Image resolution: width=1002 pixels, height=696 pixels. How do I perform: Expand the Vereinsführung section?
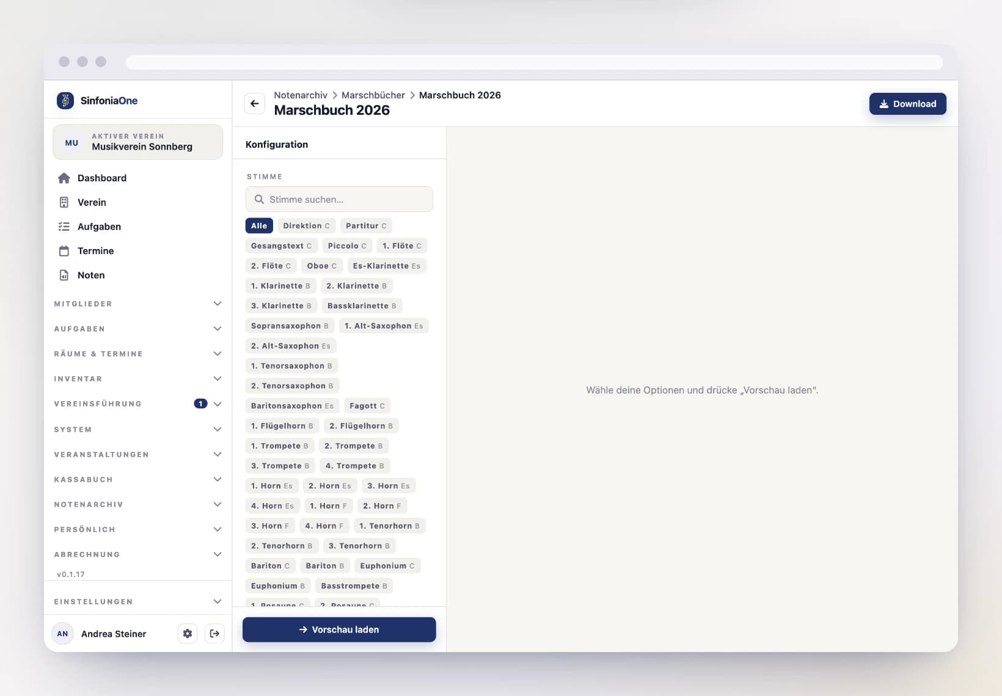pyautogui.click(x=138, y=404)
